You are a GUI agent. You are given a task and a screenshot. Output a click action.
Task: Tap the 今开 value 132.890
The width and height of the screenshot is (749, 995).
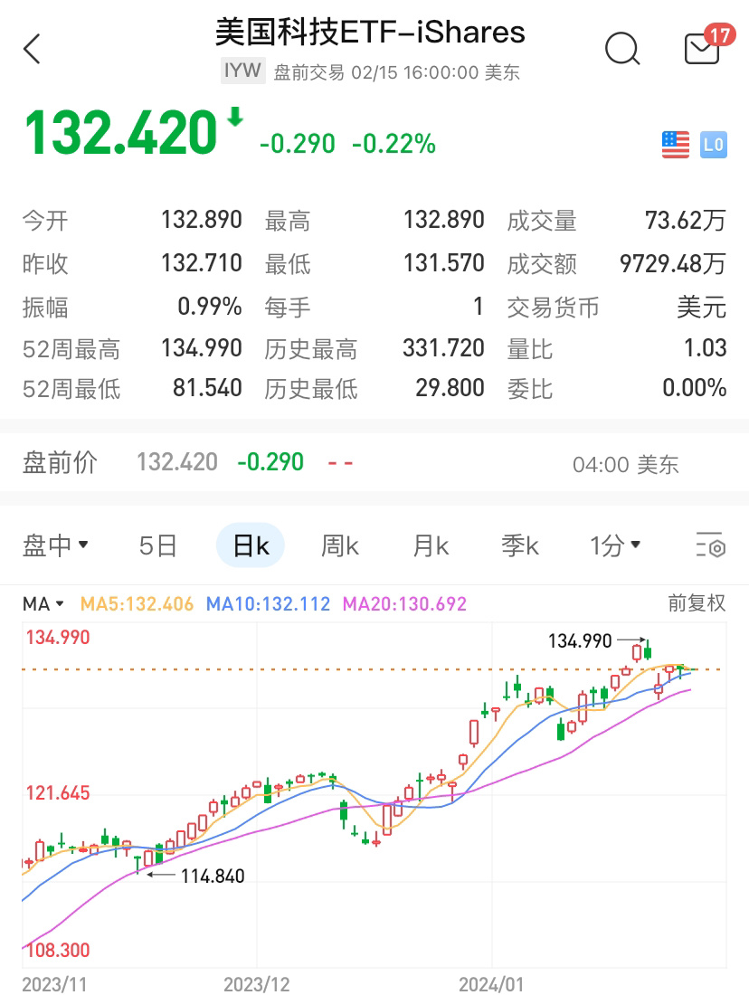pyautogui.click(x=201, y=220)
